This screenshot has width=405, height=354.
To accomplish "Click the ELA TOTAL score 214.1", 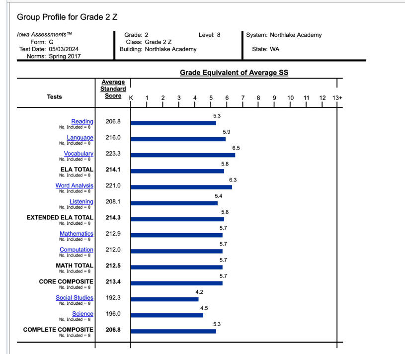I will 113,170.
